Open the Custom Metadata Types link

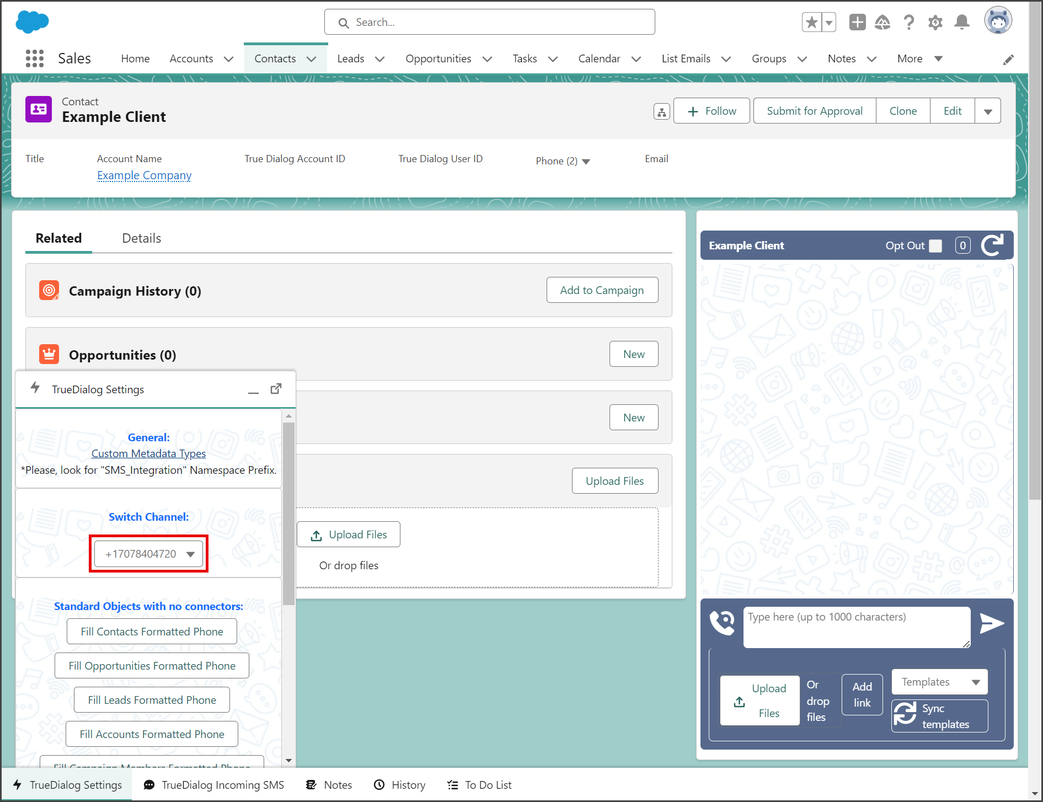coord(148,453)
